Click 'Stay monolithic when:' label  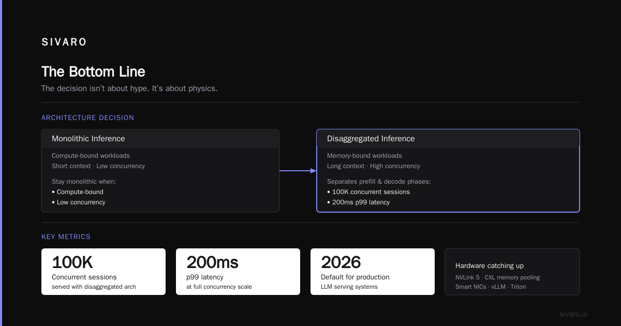tap(84, 182)
